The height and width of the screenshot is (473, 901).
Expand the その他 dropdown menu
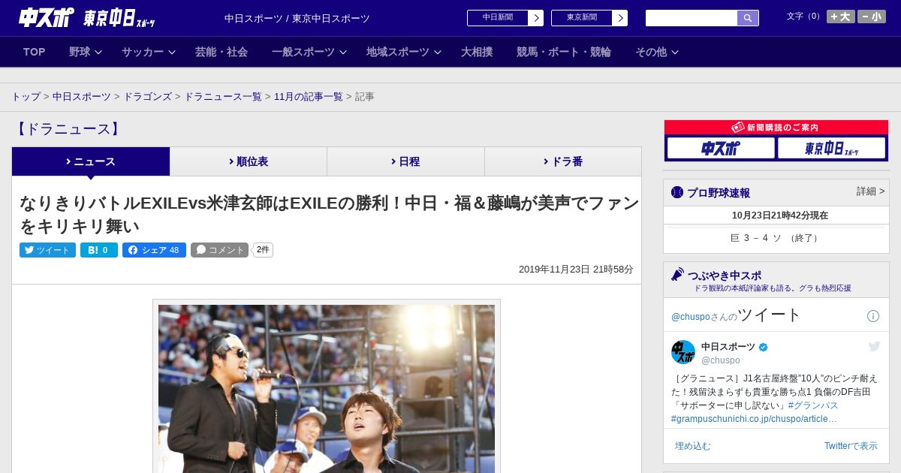click(x=657, y=52)
